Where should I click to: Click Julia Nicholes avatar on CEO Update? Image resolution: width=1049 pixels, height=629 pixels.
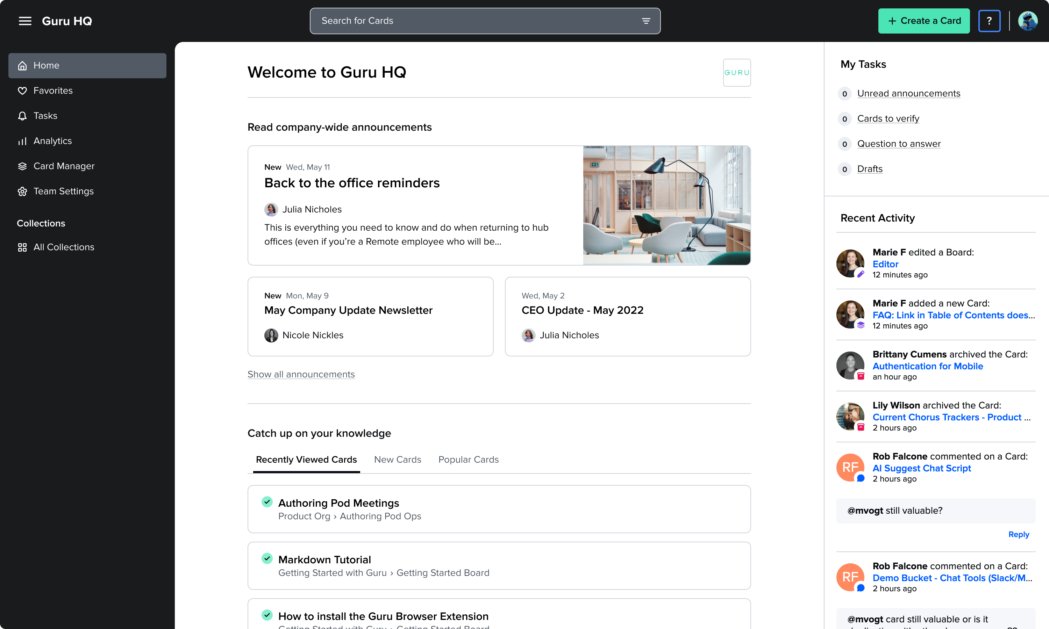528,335
